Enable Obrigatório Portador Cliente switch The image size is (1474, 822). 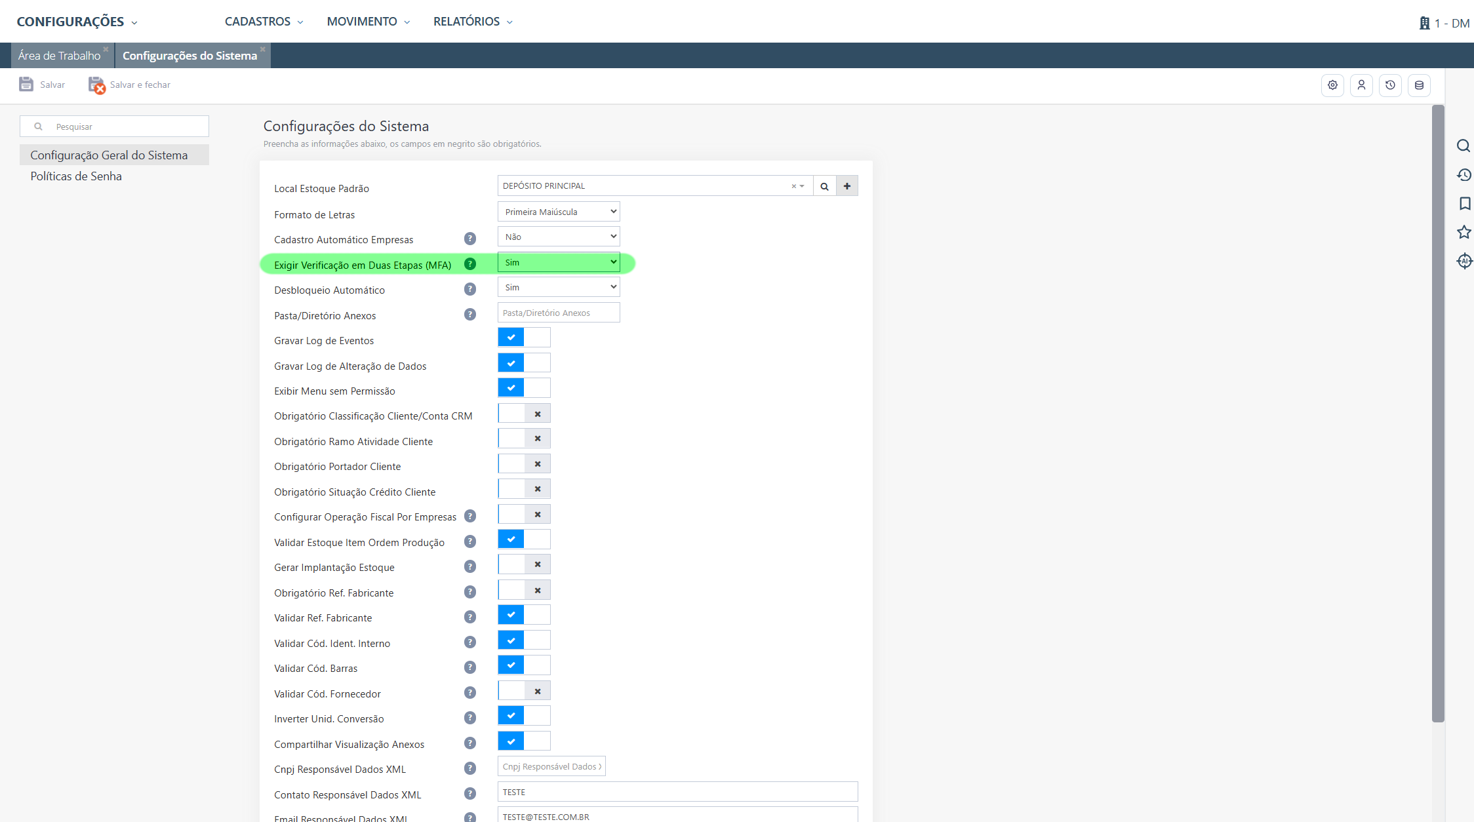coord(524,464)
